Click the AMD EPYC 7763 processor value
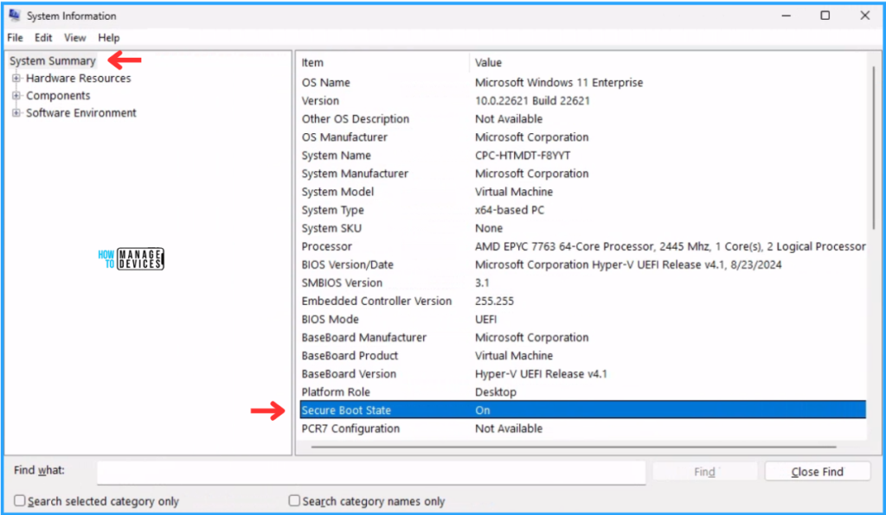The height and width of the screenshot is (515, 886). (671, 246)
